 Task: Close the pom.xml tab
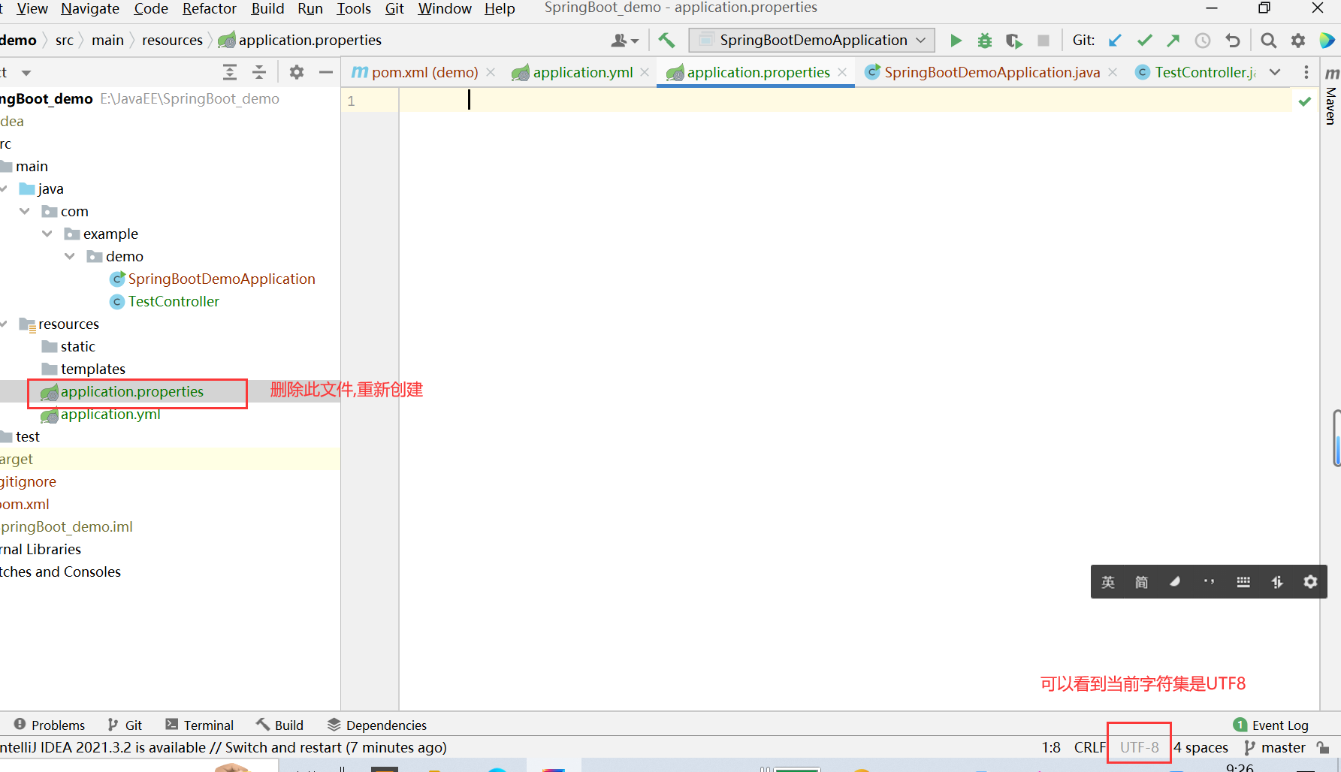[491, 72]
